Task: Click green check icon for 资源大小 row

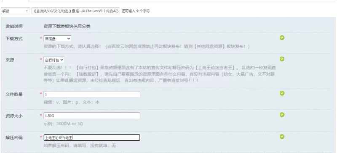Action: tap(282, 115)
